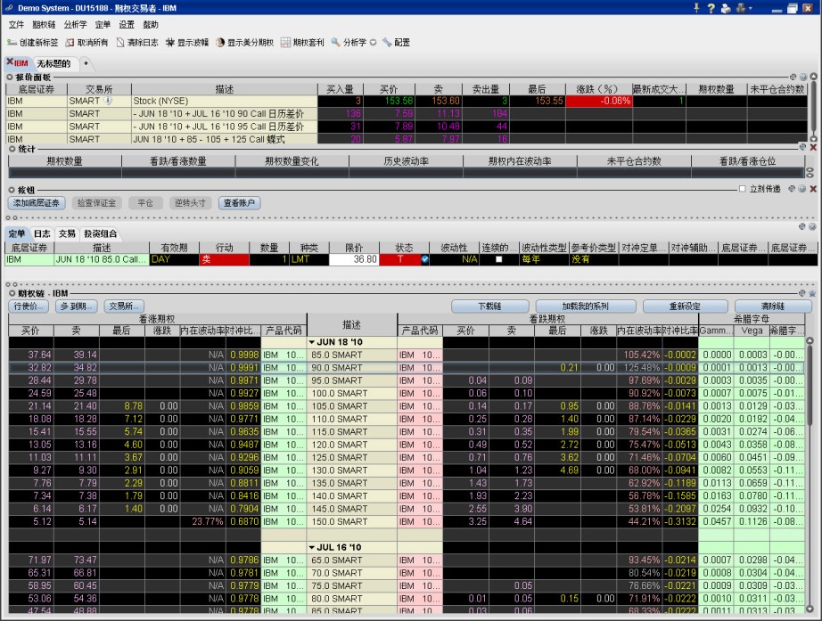Enable the 立刻传递 checkbox
Screen dimensions: 822x621
pos(742,189)
